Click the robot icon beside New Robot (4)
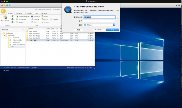 tap(27, 38)
